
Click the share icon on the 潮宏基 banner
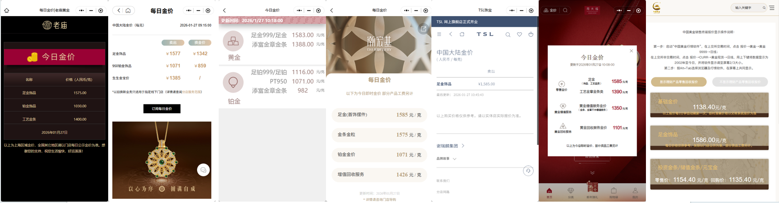(423, 29)
